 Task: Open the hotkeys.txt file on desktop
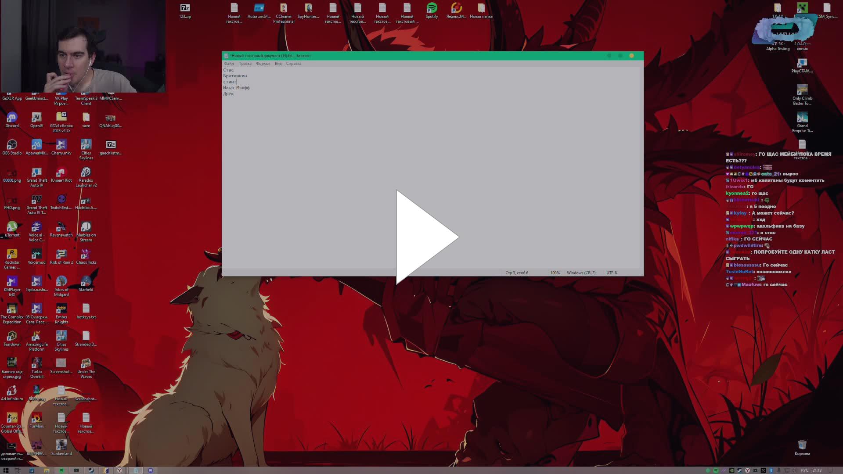tap(86, 309)
